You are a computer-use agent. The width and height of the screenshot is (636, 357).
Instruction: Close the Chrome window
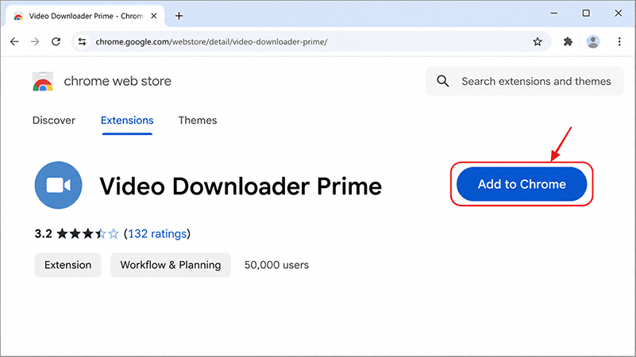(619, 13)
